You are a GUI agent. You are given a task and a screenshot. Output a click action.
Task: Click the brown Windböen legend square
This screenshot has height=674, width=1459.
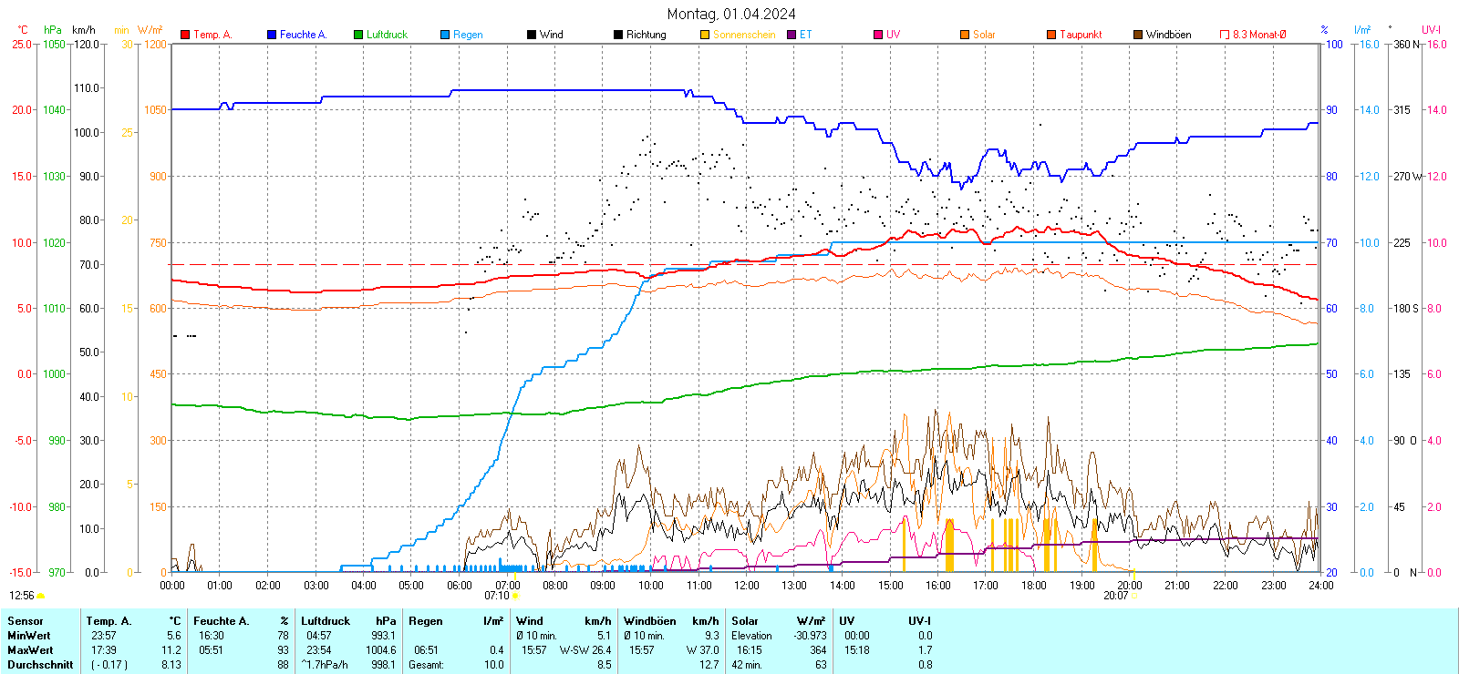(x=1138, y=35)
